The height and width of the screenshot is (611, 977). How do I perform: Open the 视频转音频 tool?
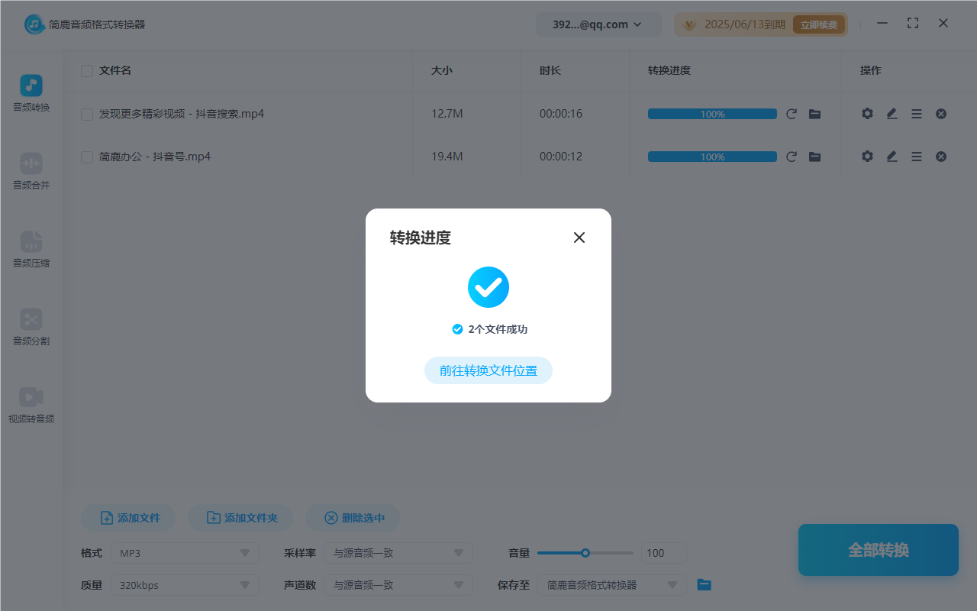(31, 405)
